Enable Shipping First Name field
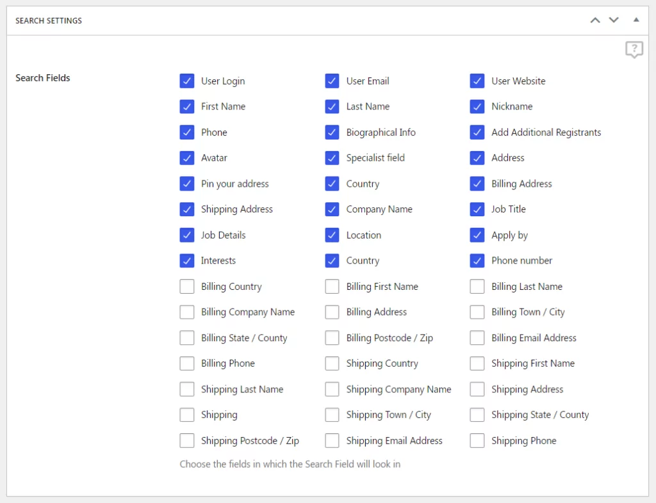The image size is (656, 503). point(477,363)
